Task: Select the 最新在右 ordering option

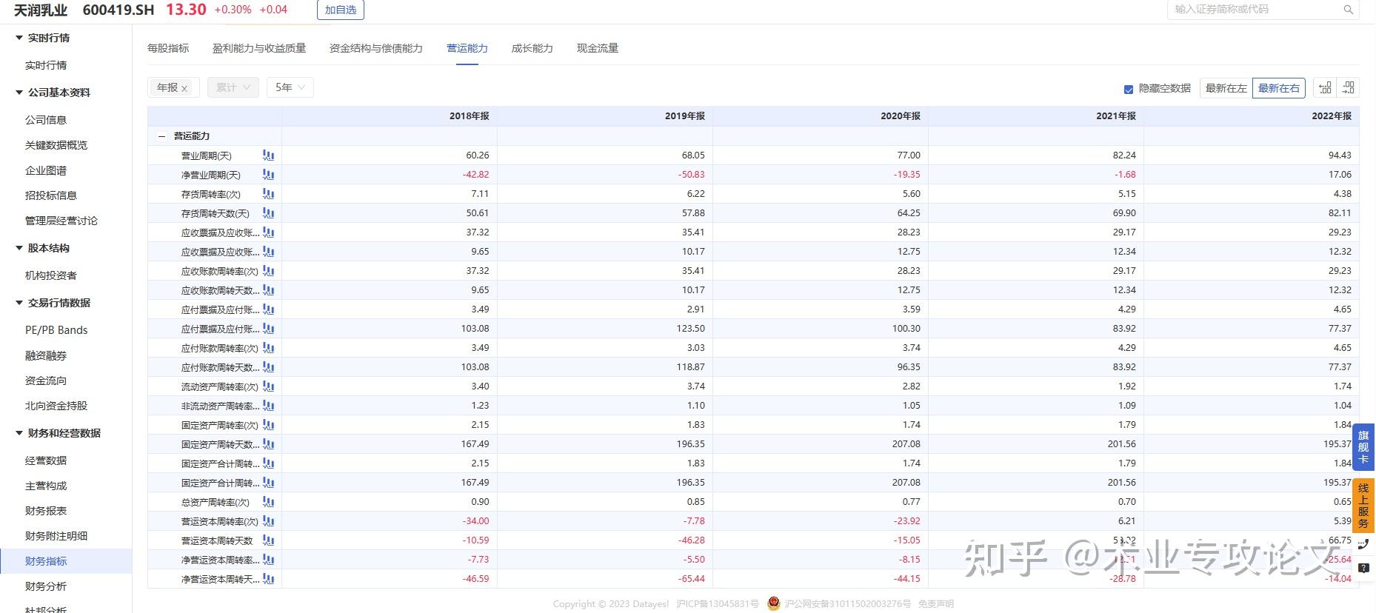Action: pyautogui.click(x=1278, y=88)
